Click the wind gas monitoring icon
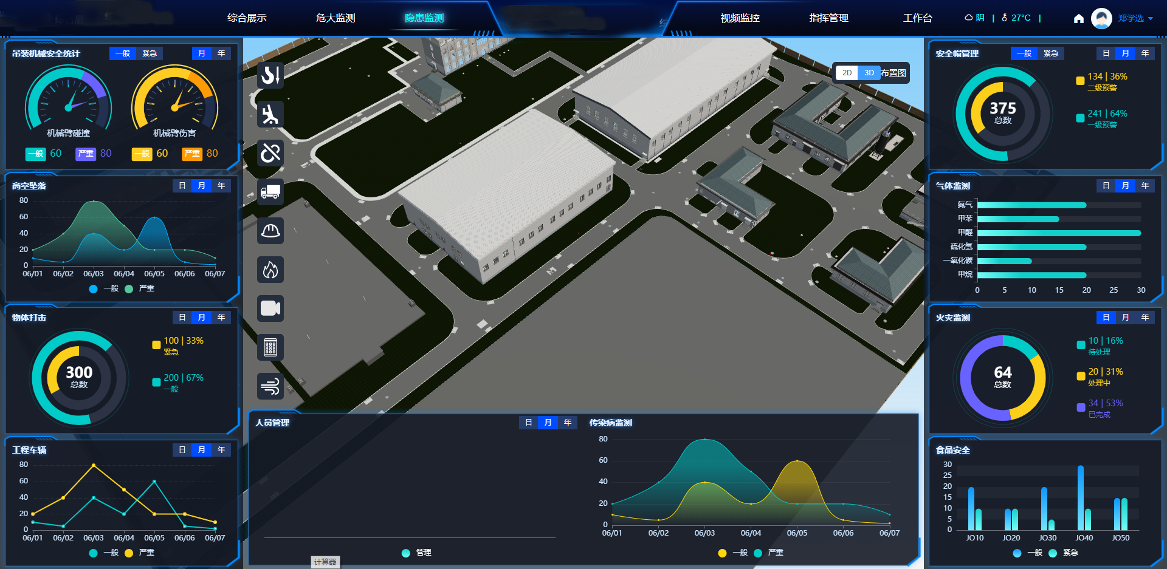Screen dimensions: 1167x569 coord(270,386)
